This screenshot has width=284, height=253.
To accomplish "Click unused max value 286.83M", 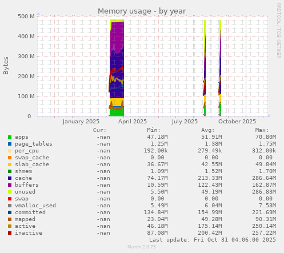I will point(264,192).
